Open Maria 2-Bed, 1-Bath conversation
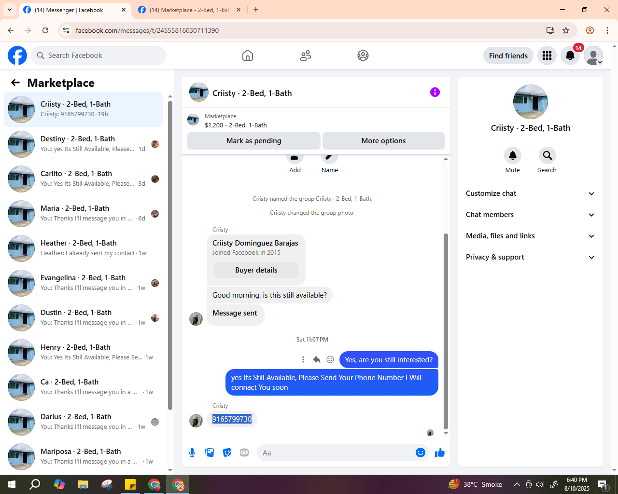 tap(84, 214)
